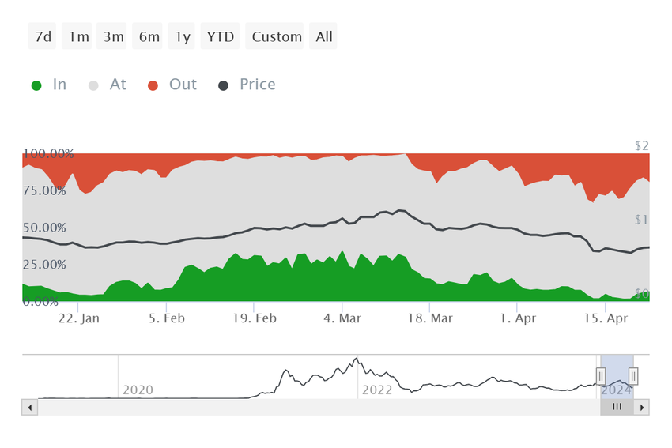672x448 pixels.
Task: Click the scrollbar thumb grip icon
Action: coord(617,407)
